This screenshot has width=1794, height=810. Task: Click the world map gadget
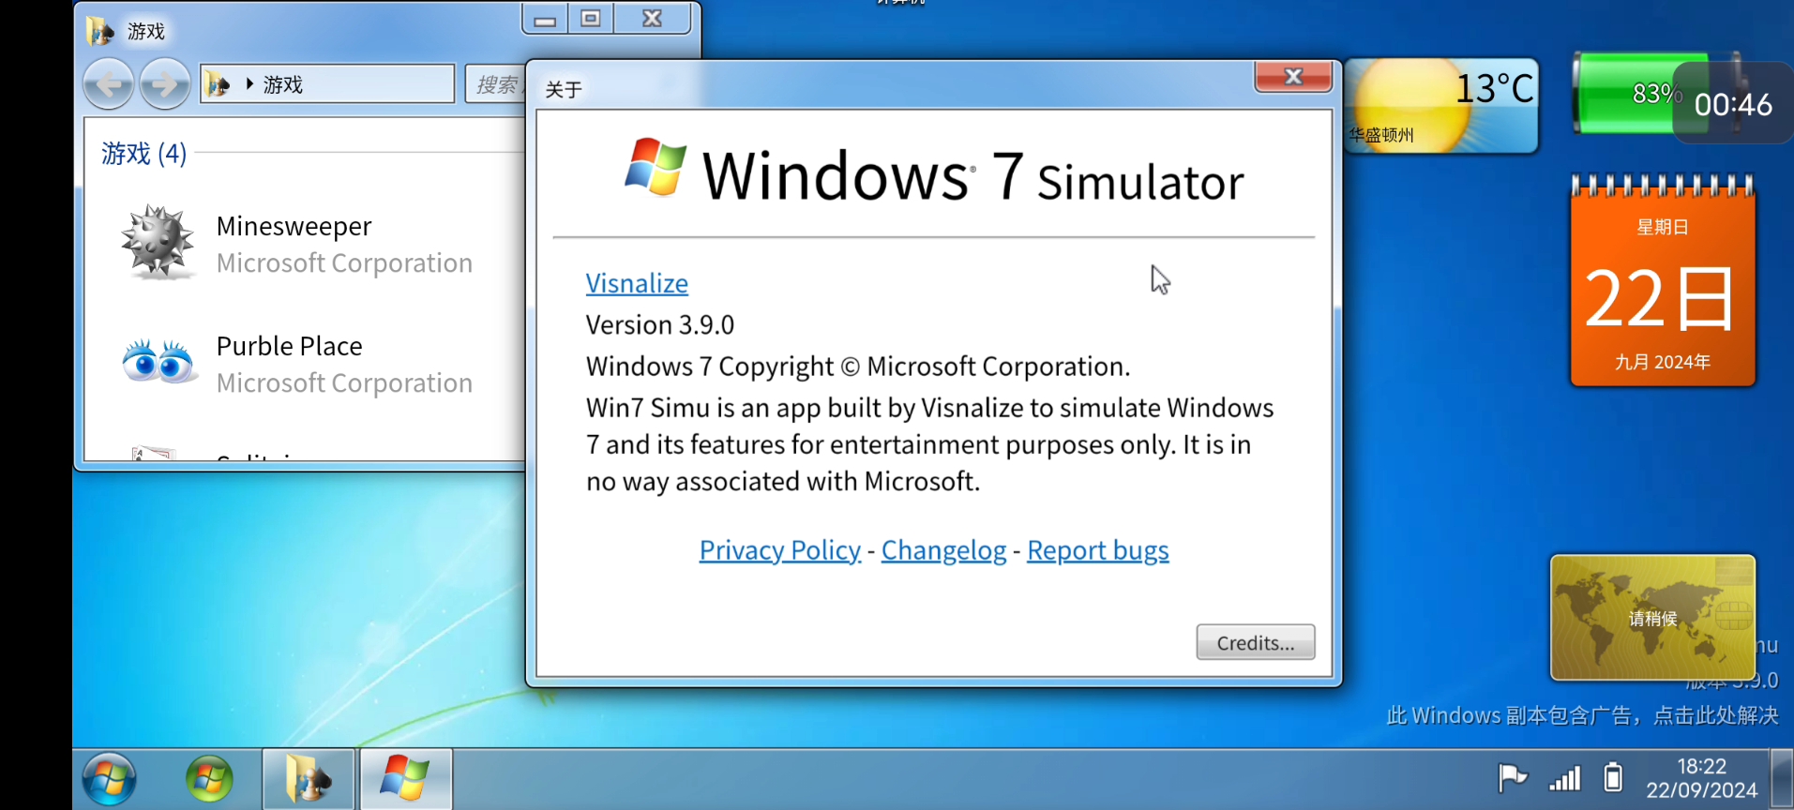1652,618
